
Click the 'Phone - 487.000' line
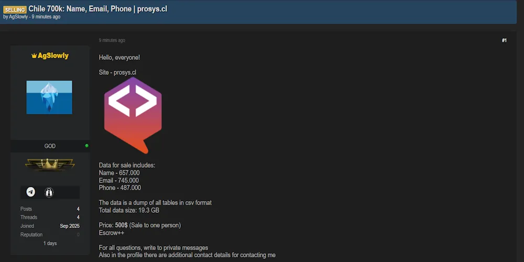120,188
